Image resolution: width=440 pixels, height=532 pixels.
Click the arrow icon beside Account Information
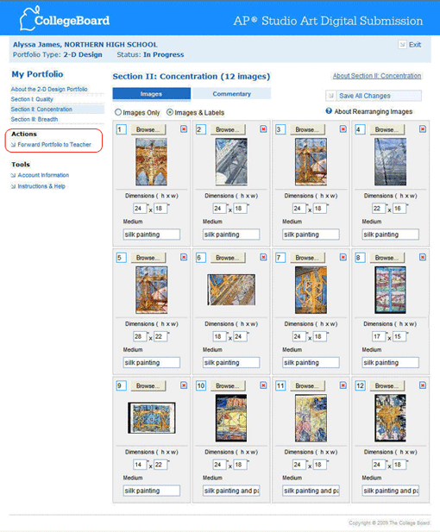[13, 175]
